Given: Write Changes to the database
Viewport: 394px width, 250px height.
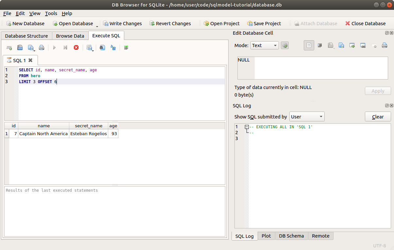Looking at the screenshot, I should pos(123,23).
